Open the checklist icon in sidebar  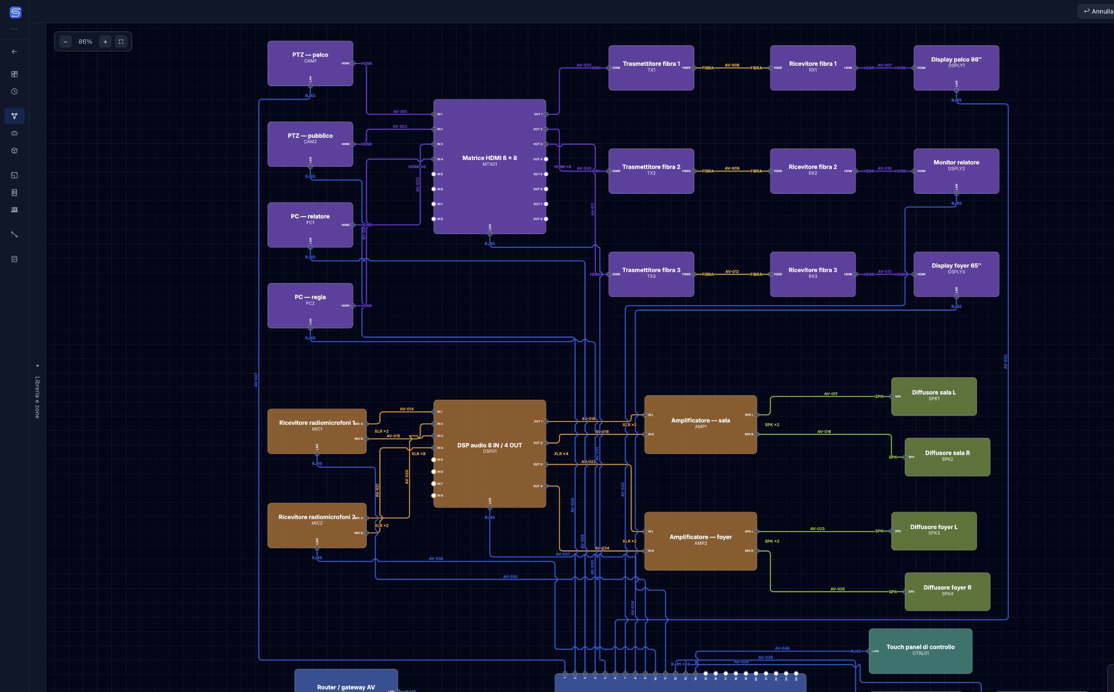click(x=14, y=259)
